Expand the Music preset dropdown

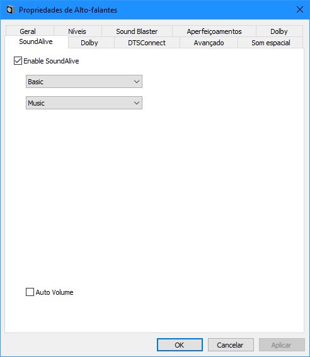[x=84, y=103]
